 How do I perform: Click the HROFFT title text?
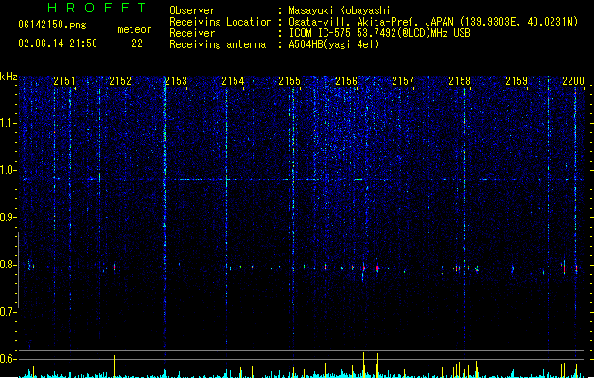coord(97,8)
